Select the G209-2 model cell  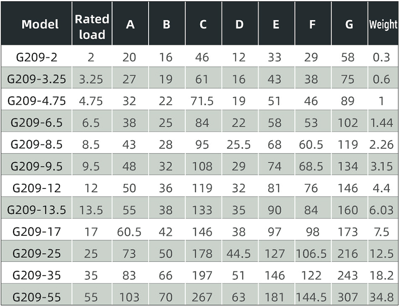coord(36,57)
